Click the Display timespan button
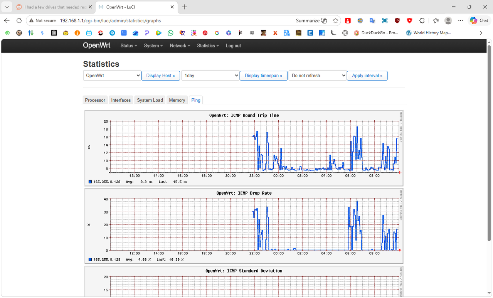Screen dimensions: 493x298 click(x=264, y=76)
